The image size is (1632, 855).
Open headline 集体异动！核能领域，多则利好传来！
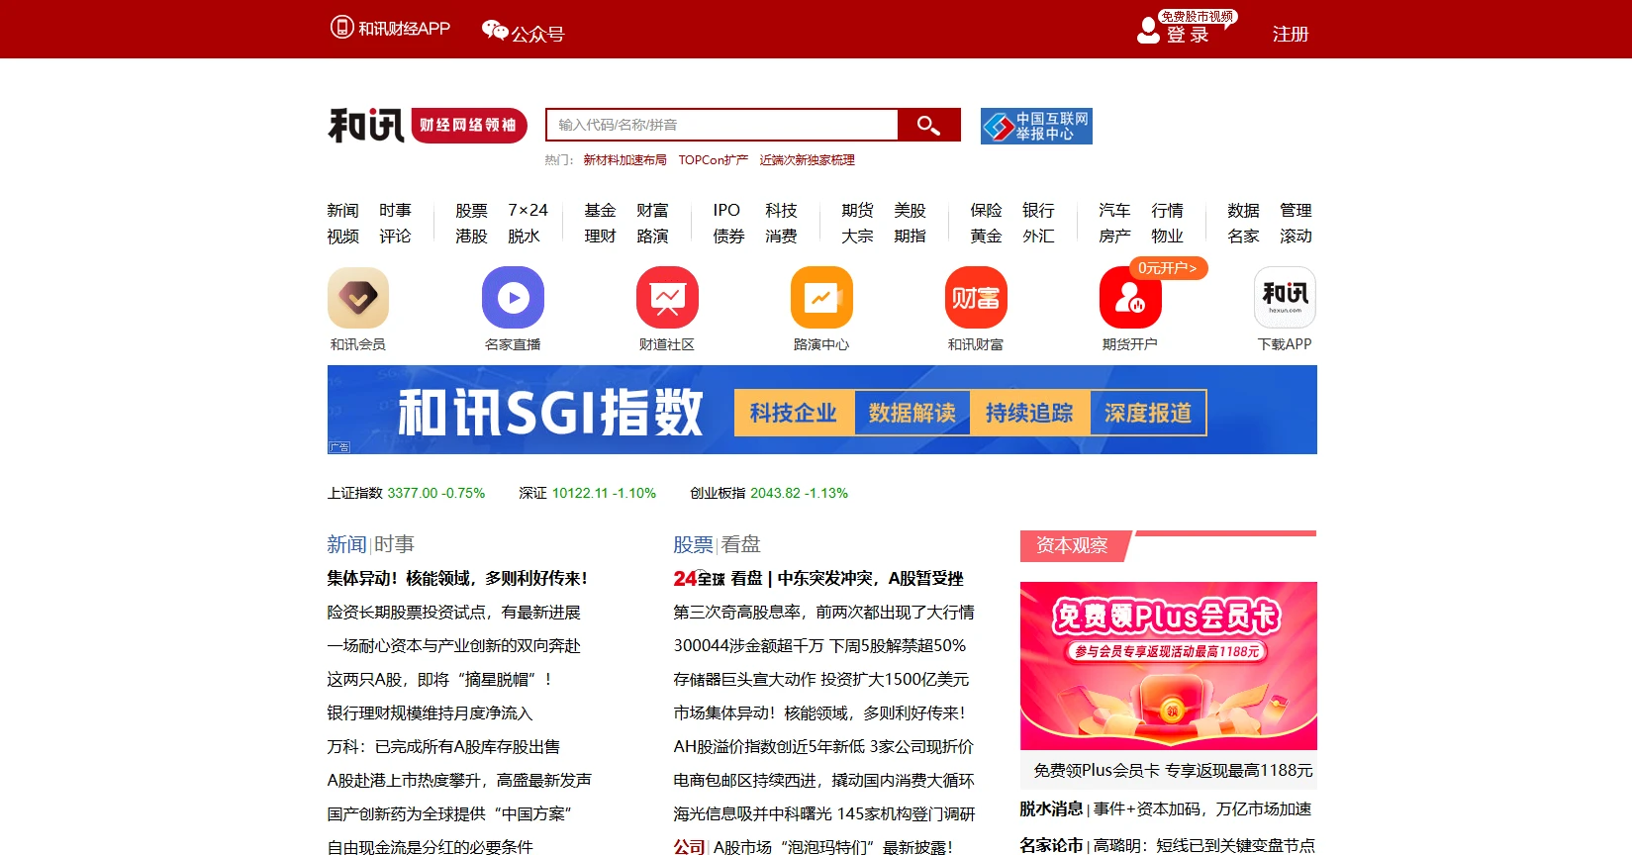pyautogui.click(x=458, y=578)
